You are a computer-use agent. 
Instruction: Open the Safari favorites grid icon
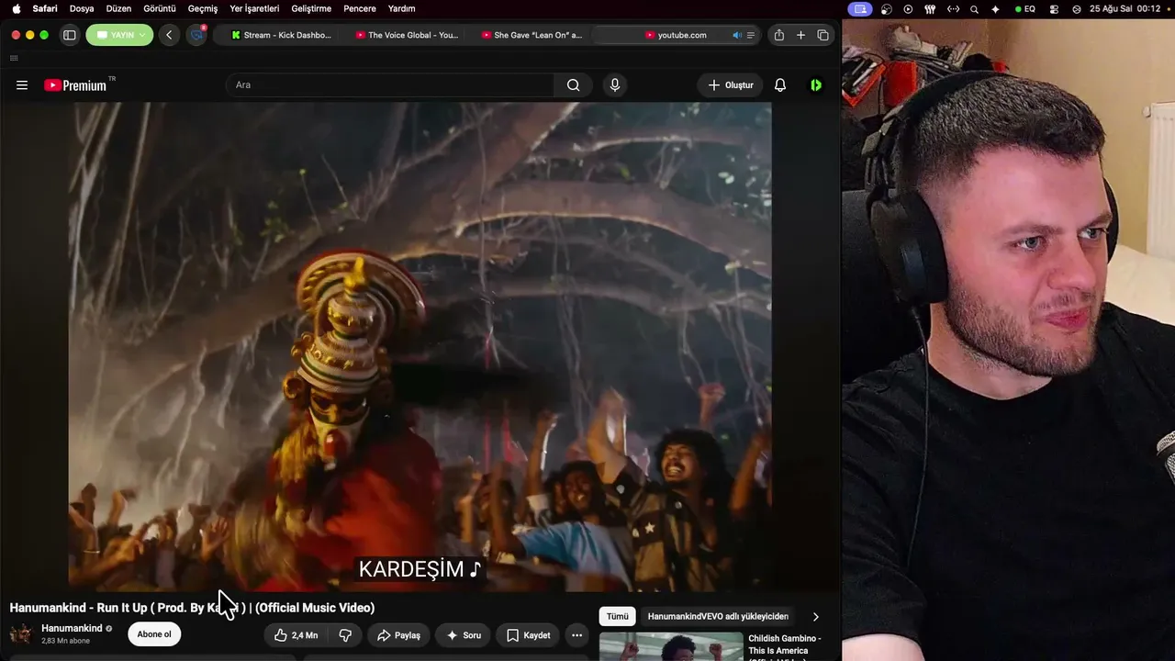click(x=14, y=58)
